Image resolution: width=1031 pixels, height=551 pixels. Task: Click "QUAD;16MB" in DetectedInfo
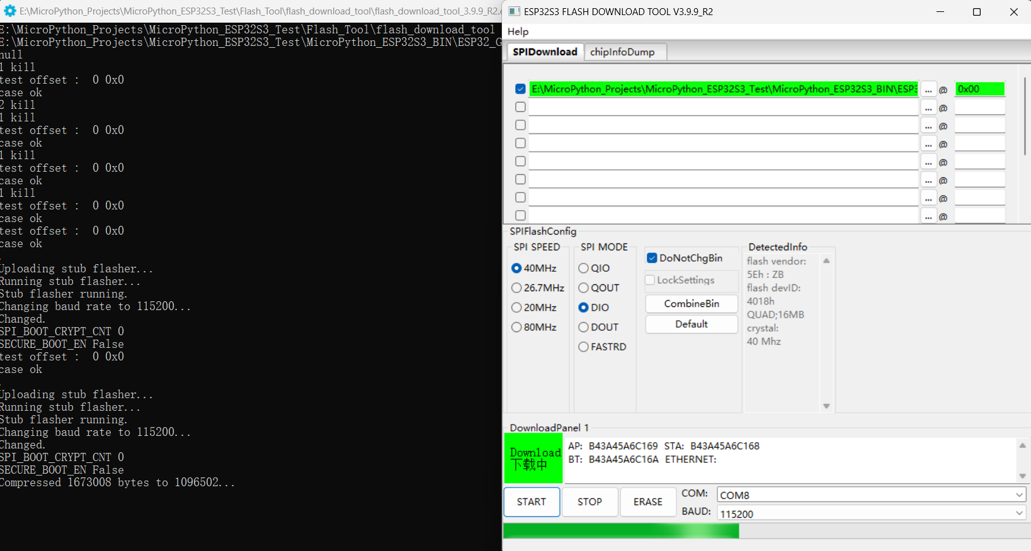pyautogui.click(x=775, y=315)
